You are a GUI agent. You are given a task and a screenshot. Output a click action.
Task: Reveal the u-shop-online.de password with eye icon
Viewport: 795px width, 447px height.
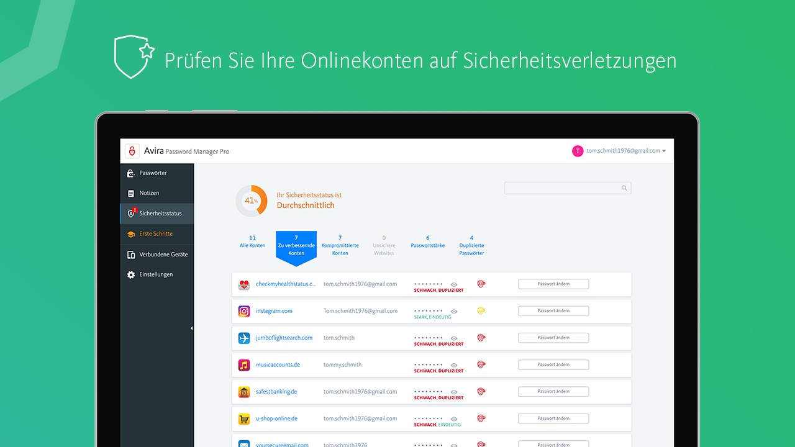point(454,419)
